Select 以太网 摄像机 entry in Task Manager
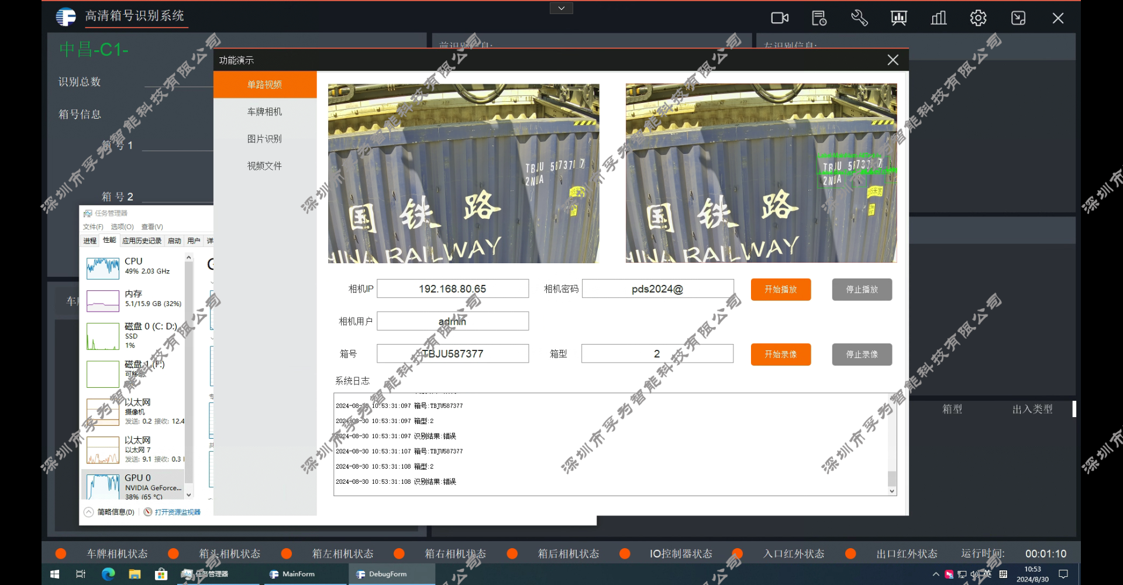Screen dimensions: 1123x585 [x=134, y=411]
